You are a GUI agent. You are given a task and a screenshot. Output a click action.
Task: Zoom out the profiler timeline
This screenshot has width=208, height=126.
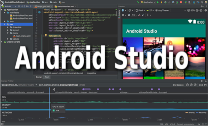187,85
